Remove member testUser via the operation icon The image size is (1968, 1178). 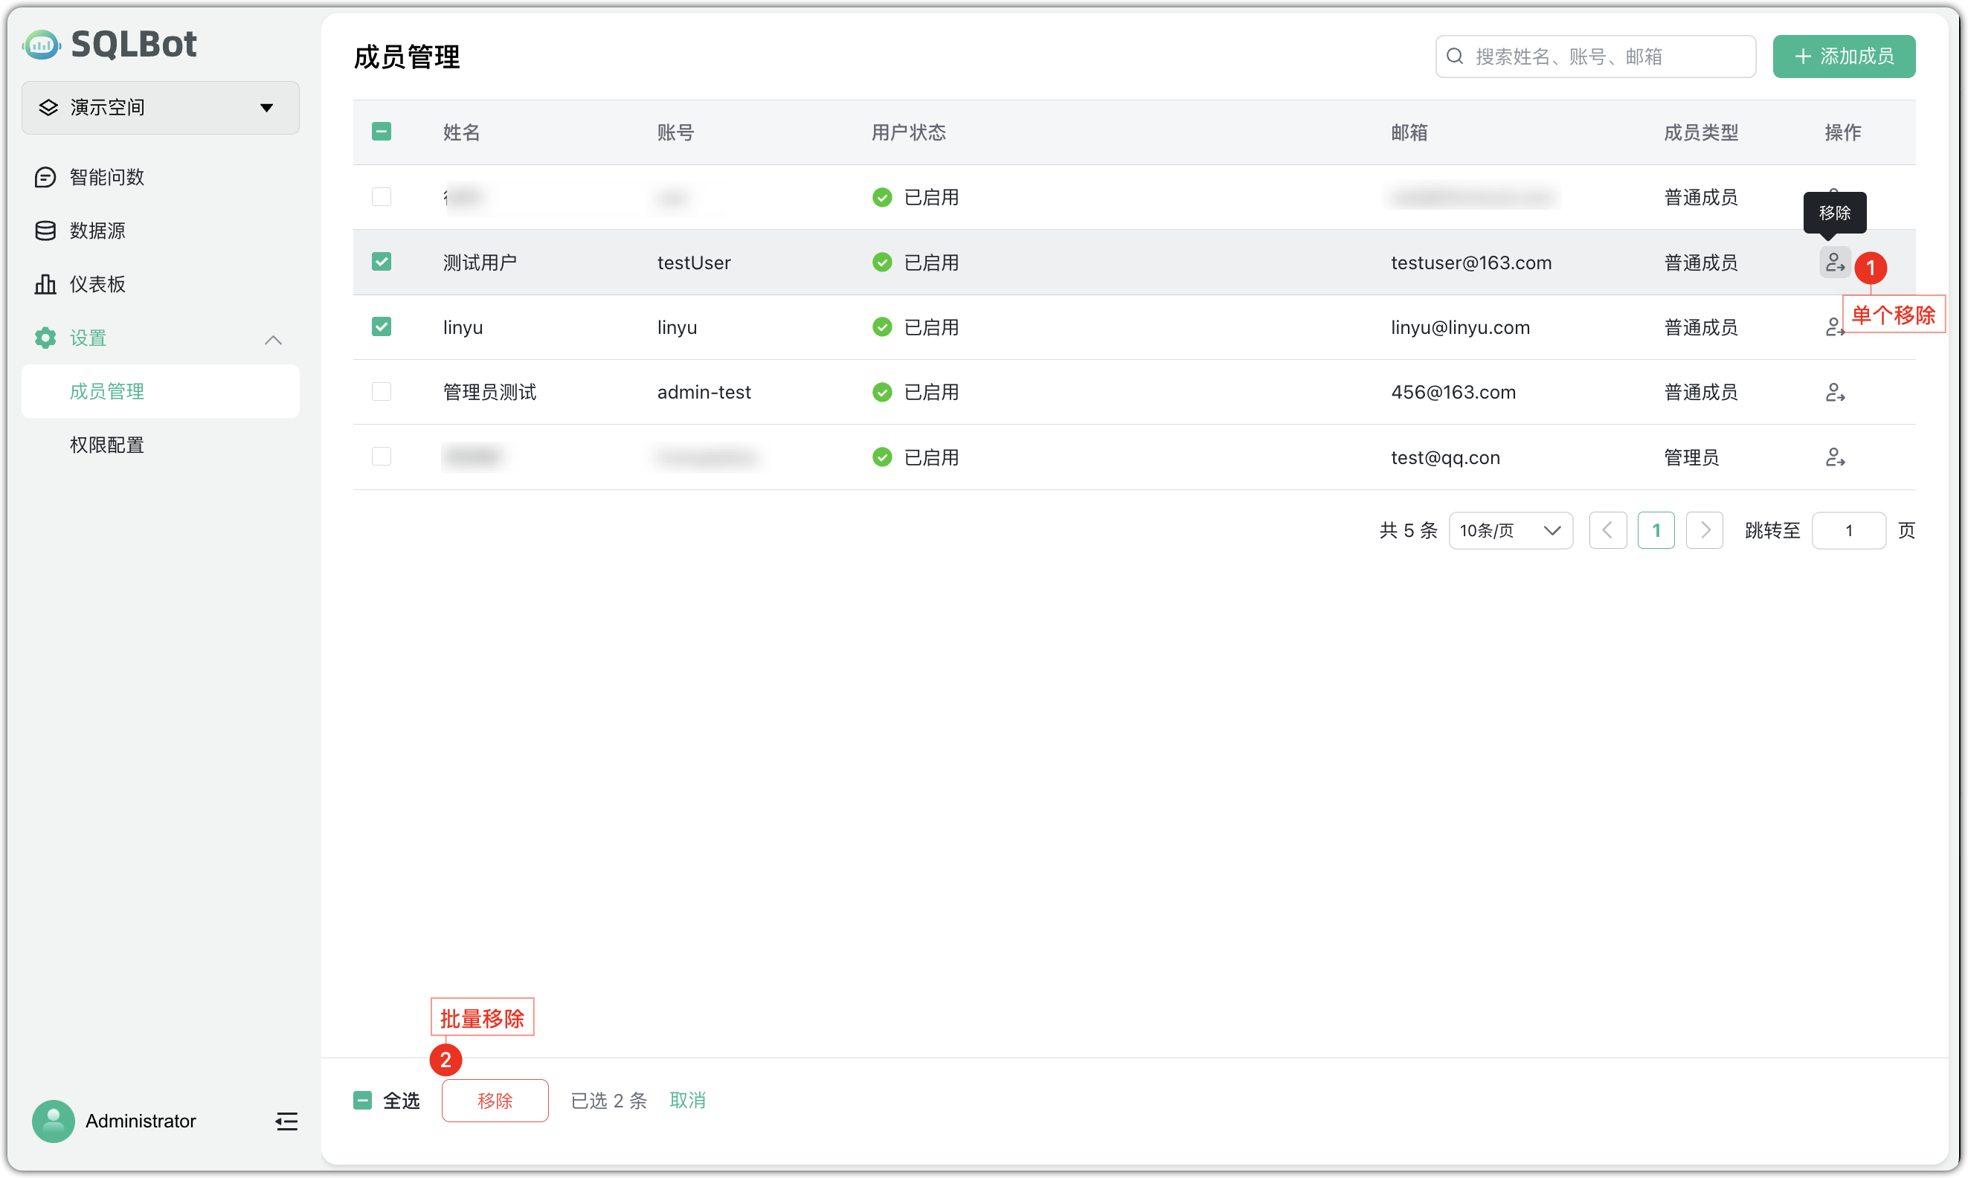(1835, 263)
